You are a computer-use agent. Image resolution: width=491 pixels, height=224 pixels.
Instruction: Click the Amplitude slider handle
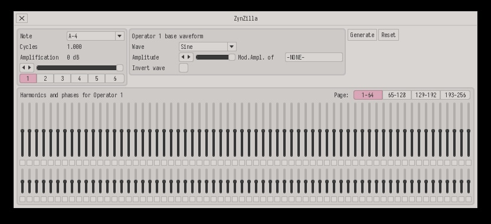(x=232, y=57)
